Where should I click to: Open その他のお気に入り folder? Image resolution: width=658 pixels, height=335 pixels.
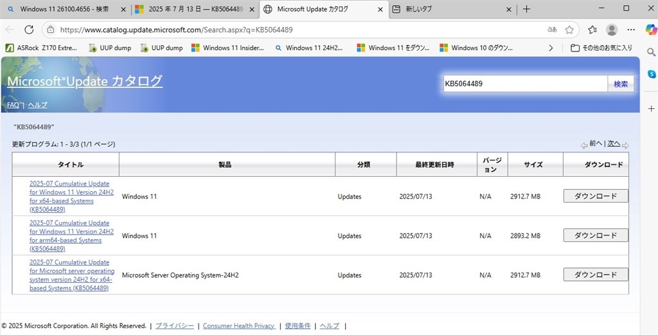(x=601, y=48)
